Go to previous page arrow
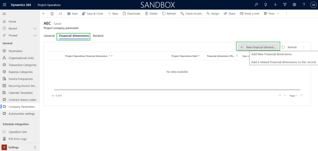This screenshot has width=318, height=151. (285, 95)
